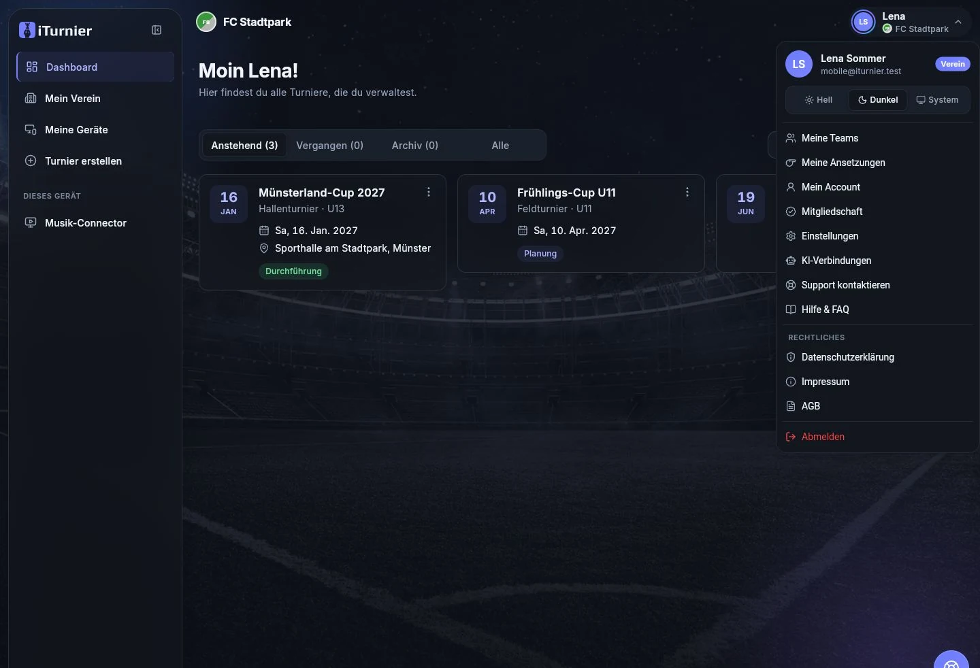Image resolution: width=980 pixels, height=668 pixels.
Task: Click the iTurnier logo
Action: pyautogui.click(x=56, y=31)
